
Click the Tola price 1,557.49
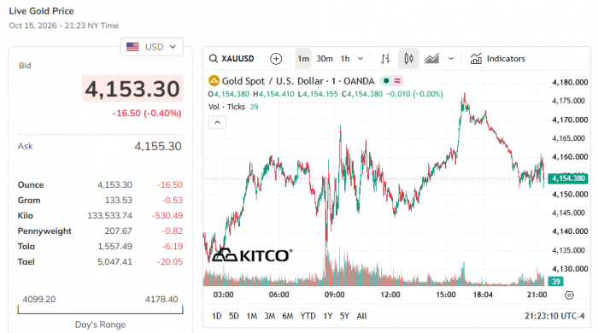[114, 247]
